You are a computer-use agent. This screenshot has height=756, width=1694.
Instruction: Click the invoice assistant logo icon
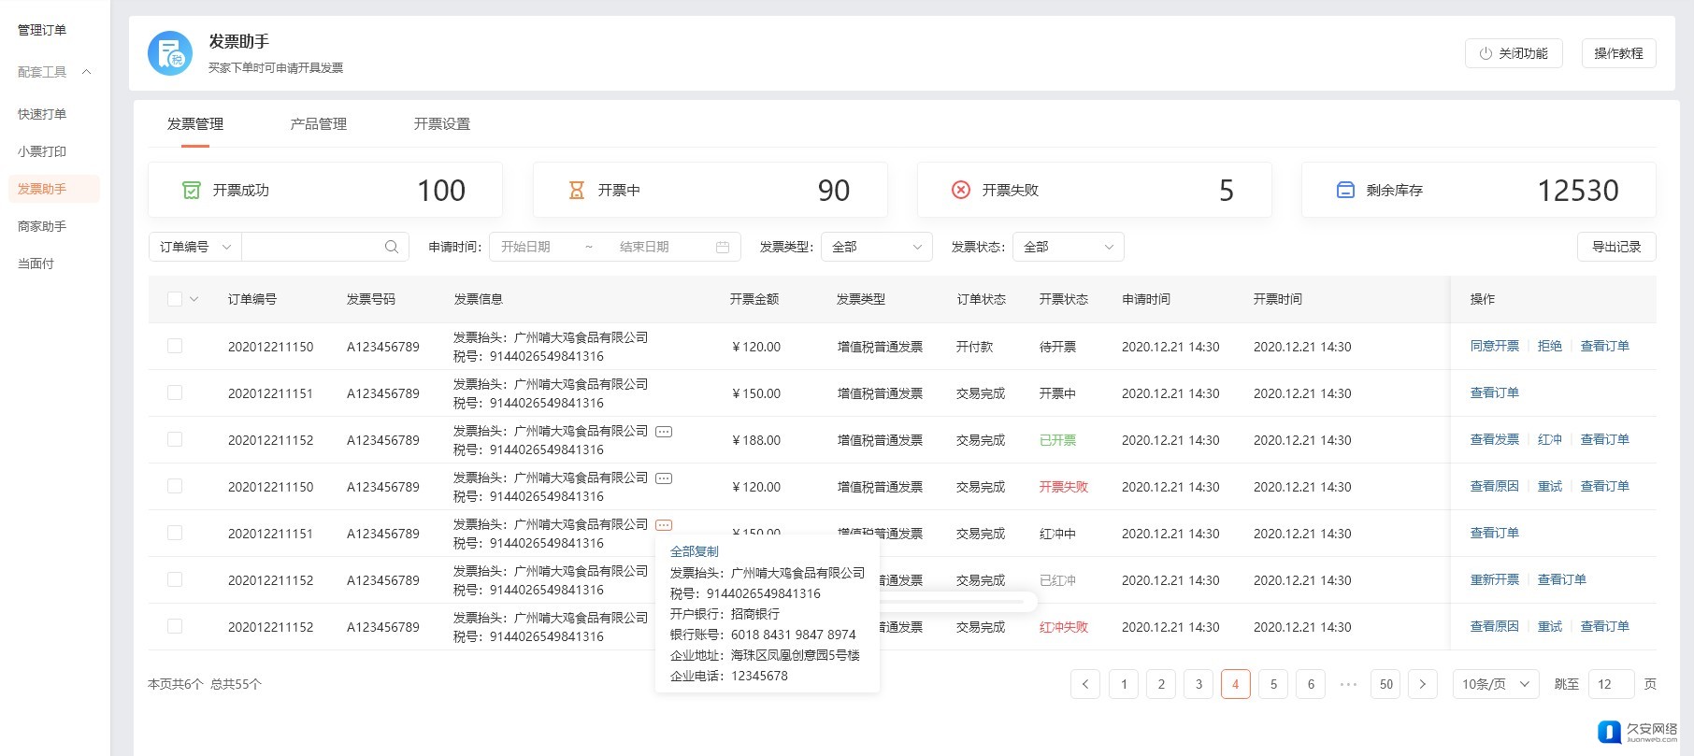[x=170, y=53]
